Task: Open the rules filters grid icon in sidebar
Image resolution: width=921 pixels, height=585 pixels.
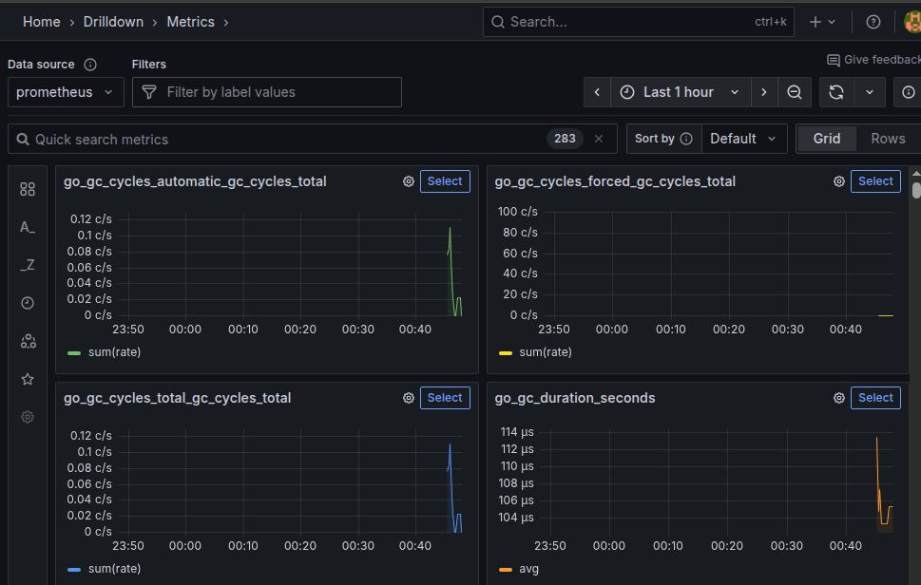Action: pyautogui.click(x=28, y=189)
